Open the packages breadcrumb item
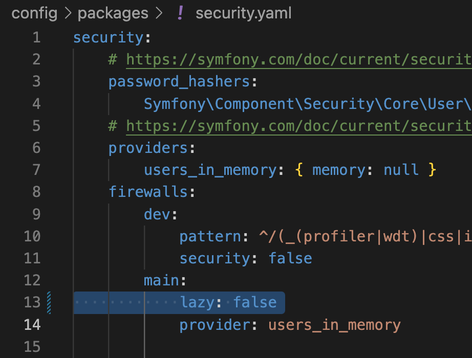Image resolution: width=472 pixels, height=358 pixels. click(113, 13)
